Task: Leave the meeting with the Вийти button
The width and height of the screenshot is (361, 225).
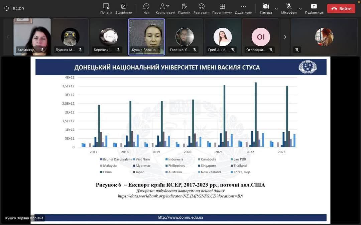Action: point(341,9)
